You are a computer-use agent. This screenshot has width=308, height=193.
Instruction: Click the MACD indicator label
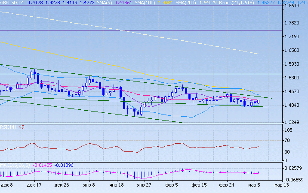tap(11, 165)
